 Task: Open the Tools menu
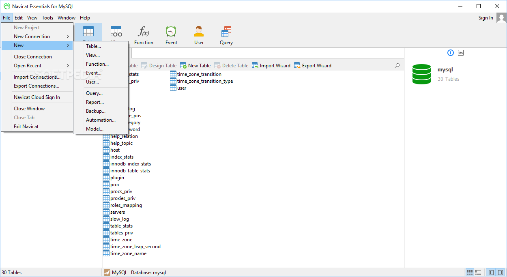(47, 18)
